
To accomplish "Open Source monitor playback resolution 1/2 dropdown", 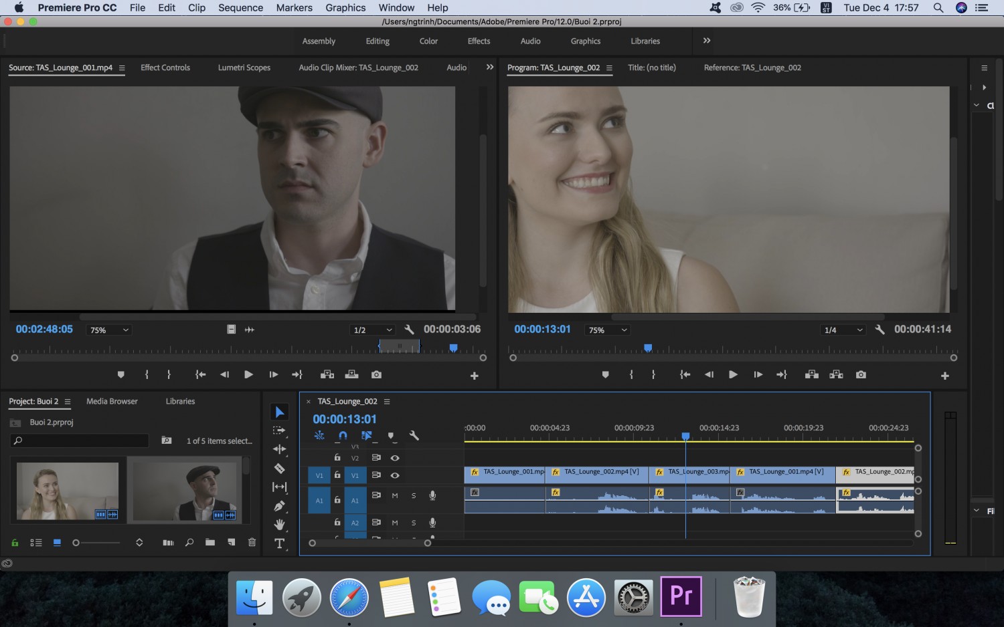I will (x=373, y=330).
